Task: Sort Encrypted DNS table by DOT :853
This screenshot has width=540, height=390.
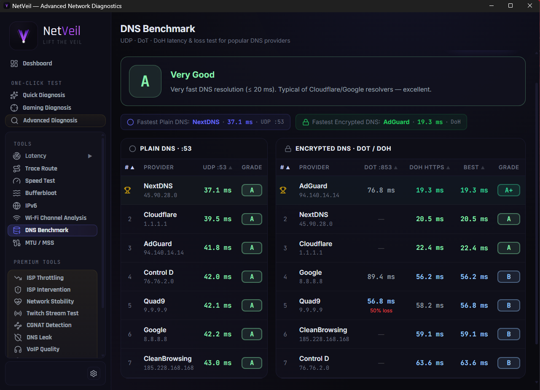Action: tap(381, 167)
